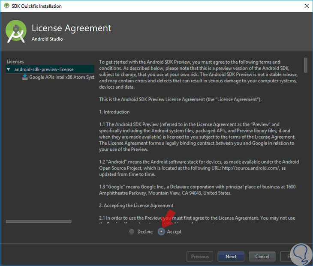Close the SDK Quickfix Installation window

point(307,6)
